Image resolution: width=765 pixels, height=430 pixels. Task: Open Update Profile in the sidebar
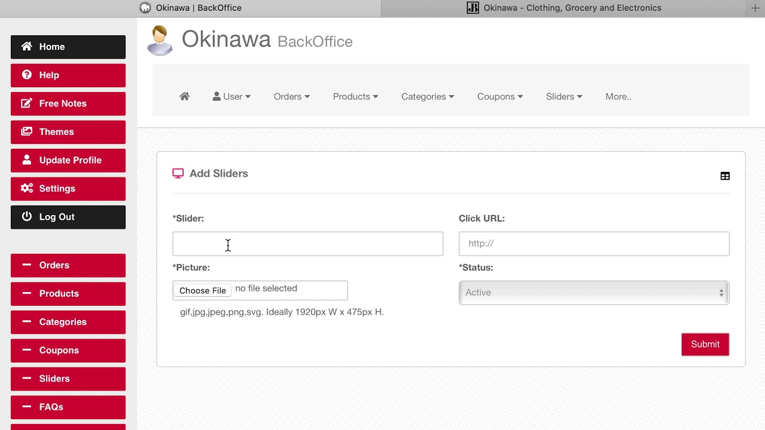(x=68, y=160)
